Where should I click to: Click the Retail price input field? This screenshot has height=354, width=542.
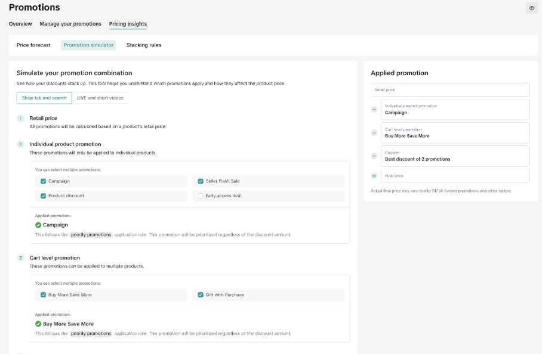pyautogui.click(x=449, y=90)
